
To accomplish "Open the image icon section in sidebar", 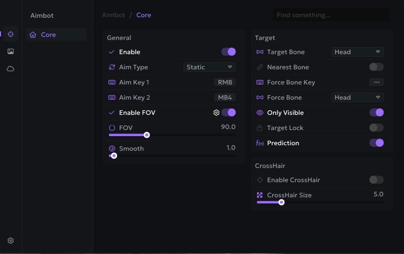I will coord(11,52).
